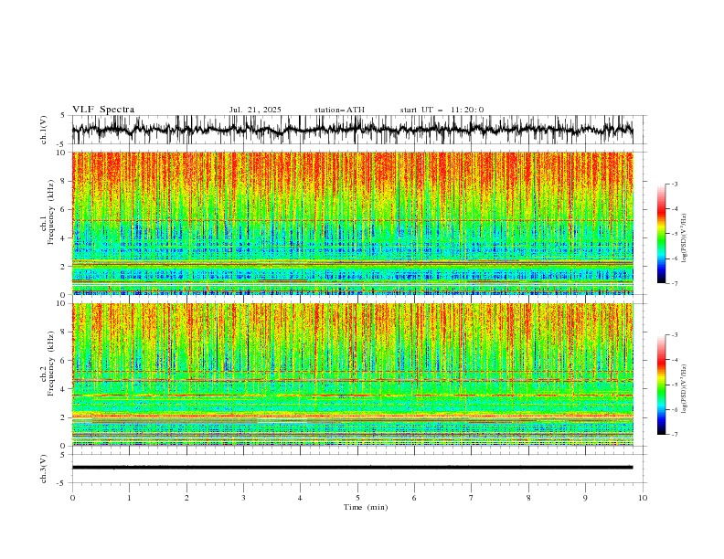Click the upper PSD color scale bar
The height and width of the screenshot is (559, 724).
661,234
